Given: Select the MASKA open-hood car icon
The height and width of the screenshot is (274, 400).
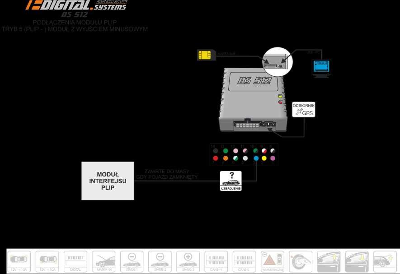Looking at the screenshot, I should 104,261.
